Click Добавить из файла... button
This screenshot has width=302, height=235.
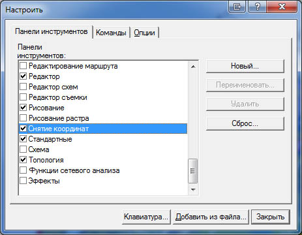click(211, 217)
